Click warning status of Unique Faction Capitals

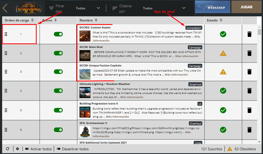coord(223,72)
